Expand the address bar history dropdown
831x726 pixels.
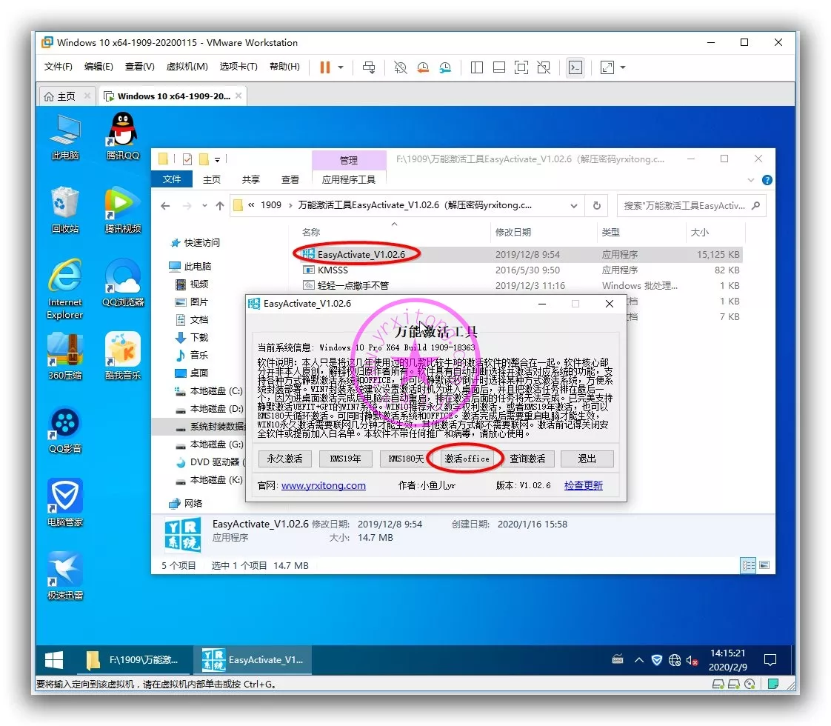574,206
